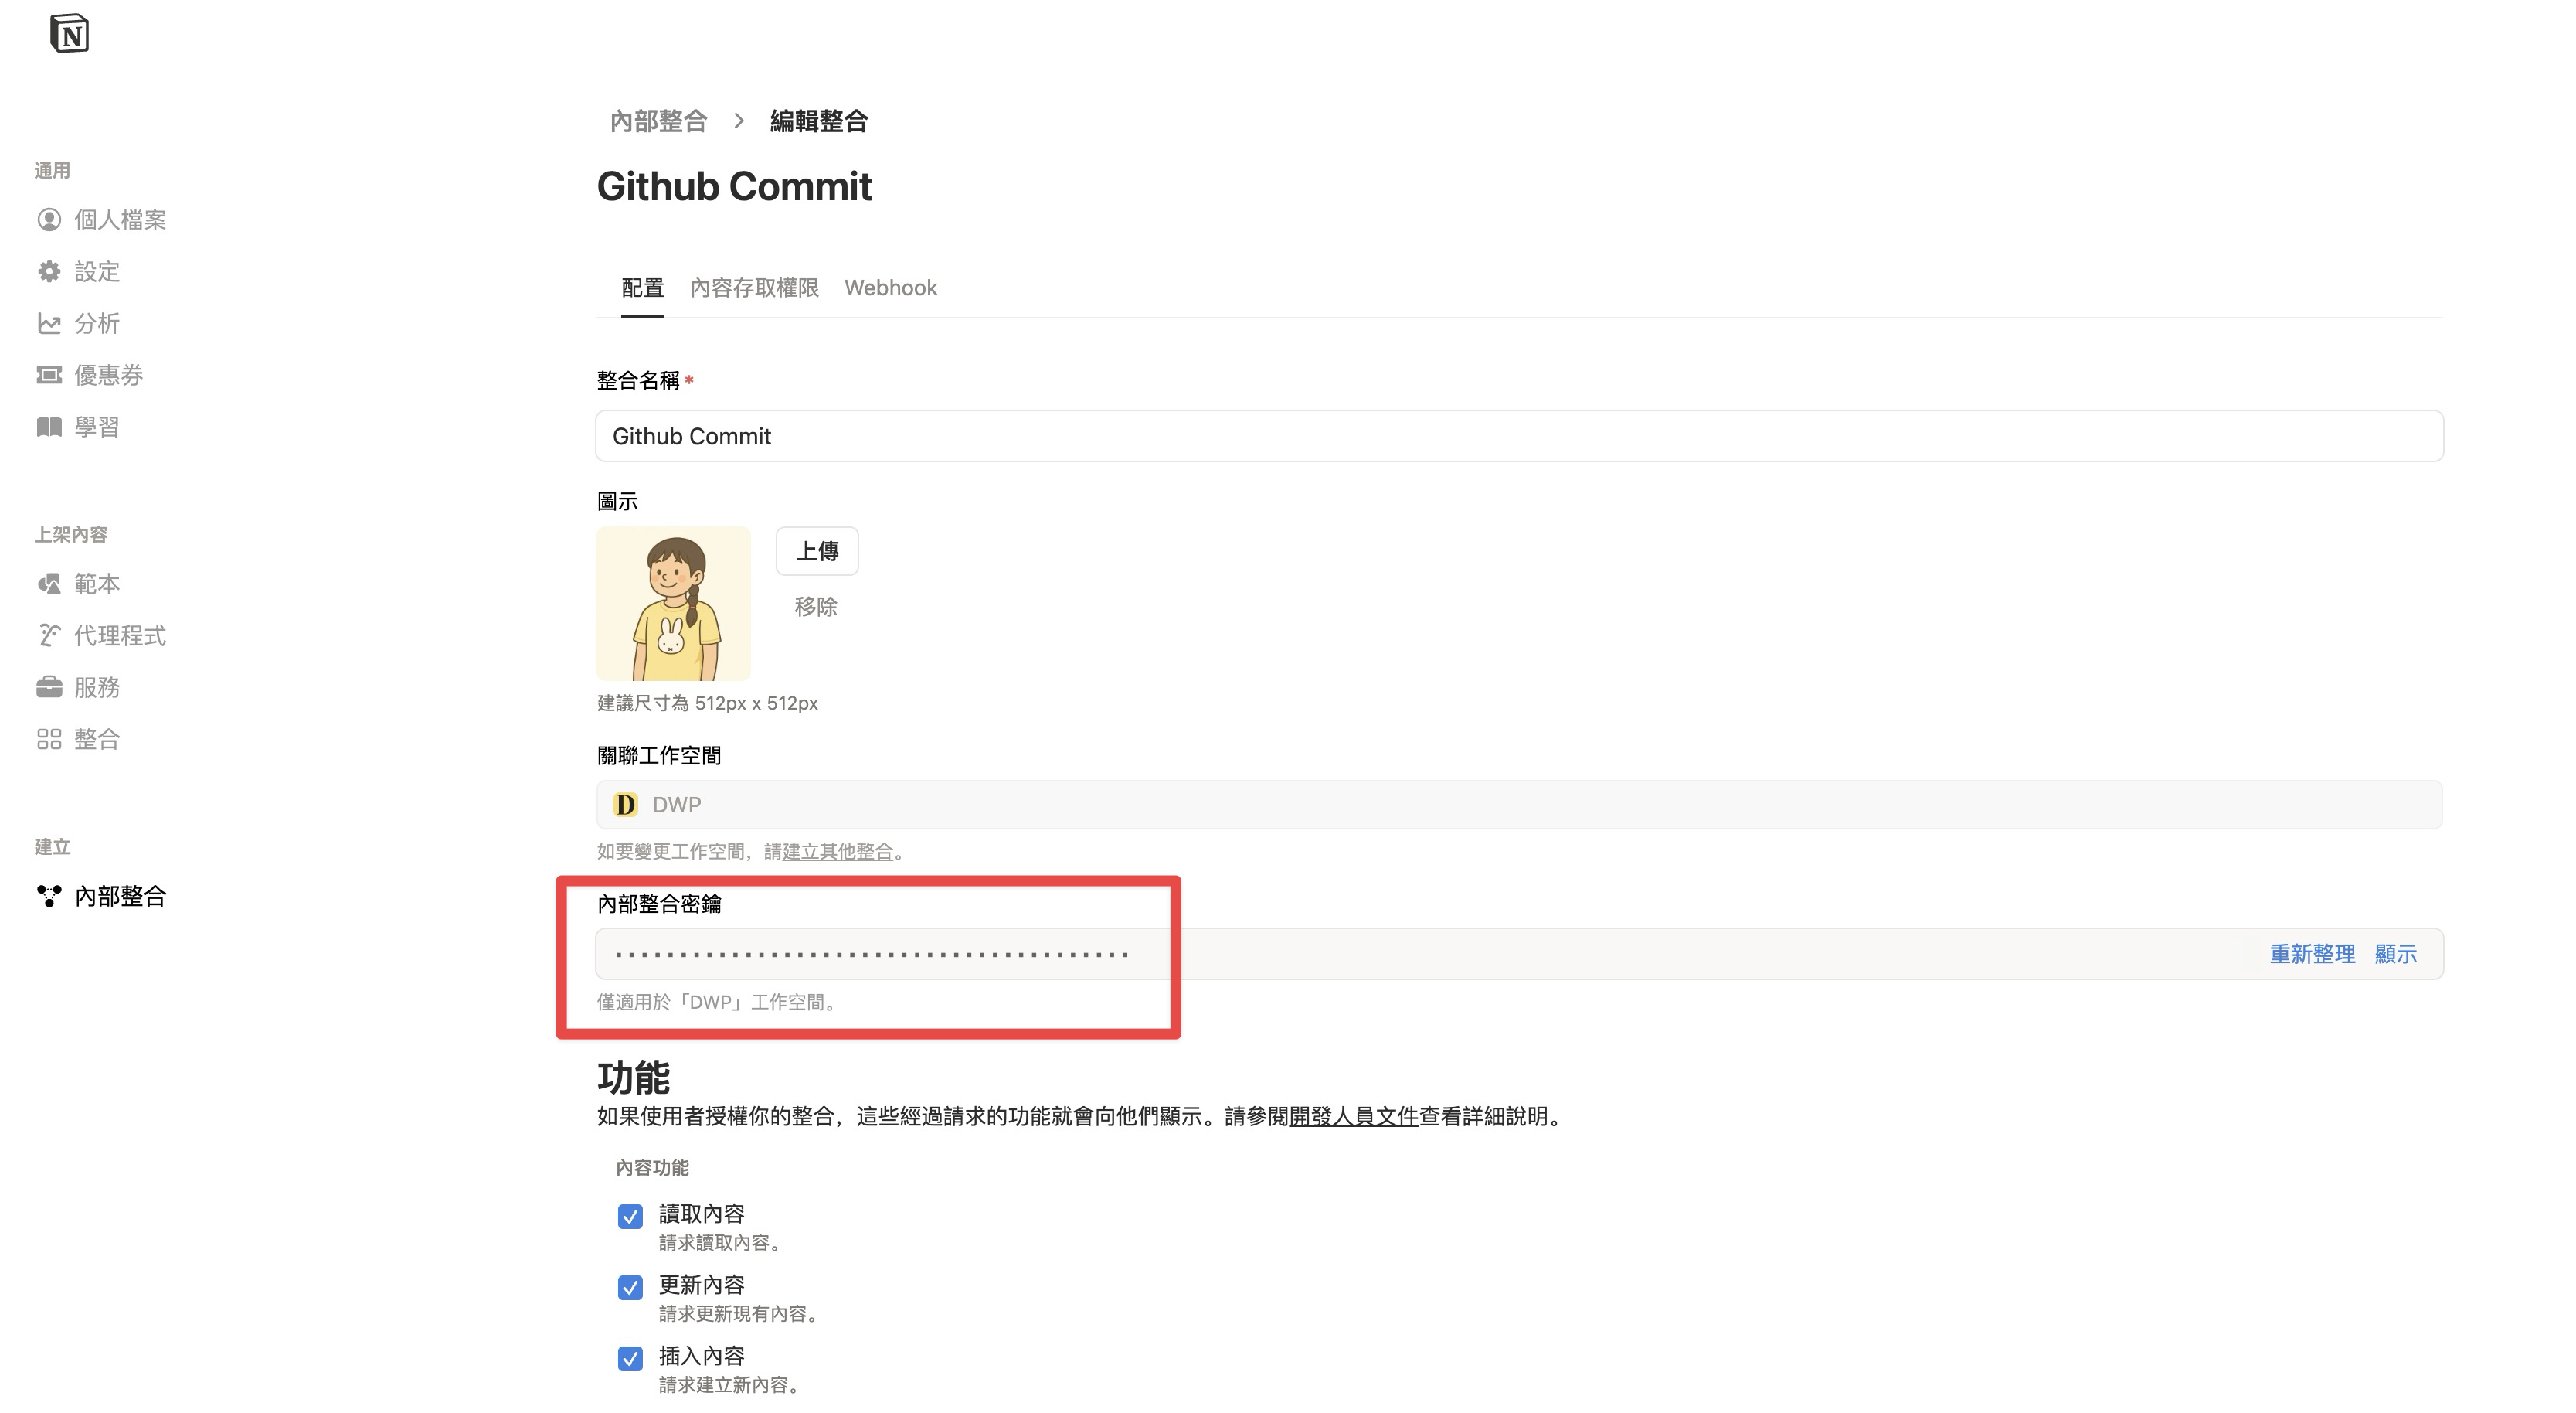The height and width of the screenshot is (1413, 2576).
Task: Reveal the secret with 顯示
Action: click(2396, 954)
